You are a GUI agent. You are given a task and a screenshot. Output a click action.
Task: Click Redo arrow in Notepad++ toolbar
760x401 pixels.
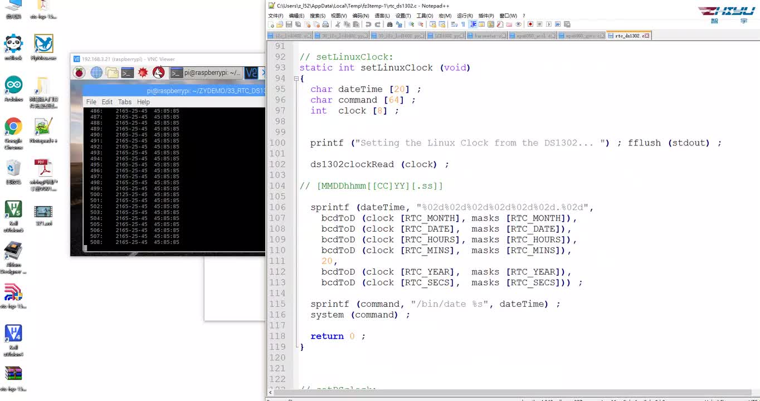coord(378,25)
